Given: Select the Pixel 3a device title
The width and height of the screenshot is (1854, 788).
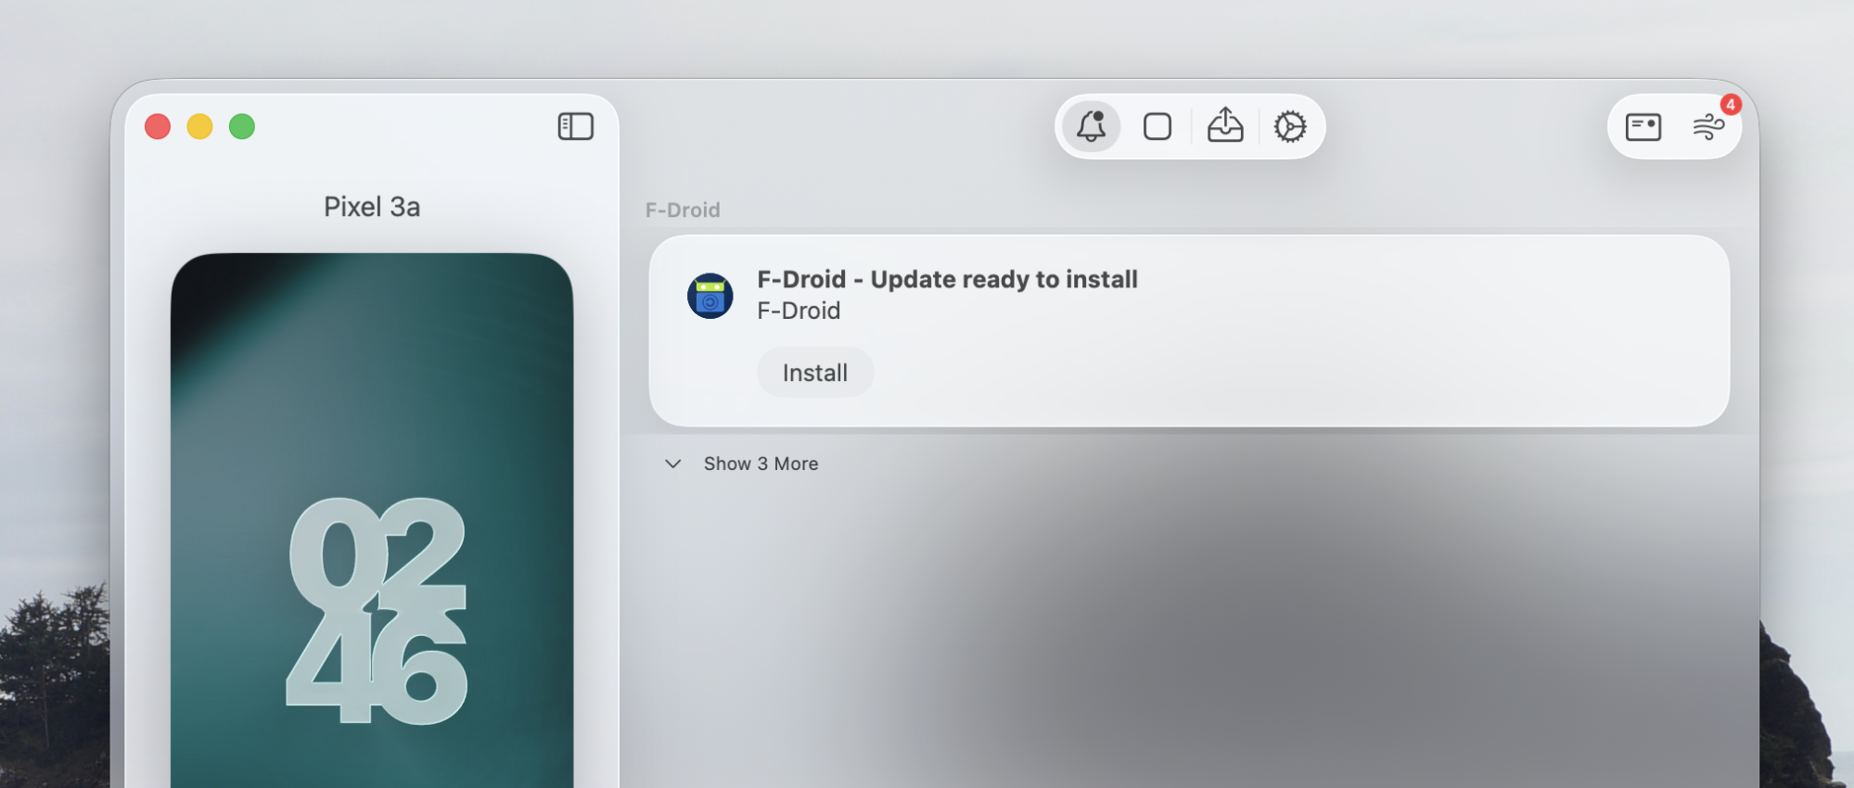Looking at the screenshot, I should click(x=372, y=207).
